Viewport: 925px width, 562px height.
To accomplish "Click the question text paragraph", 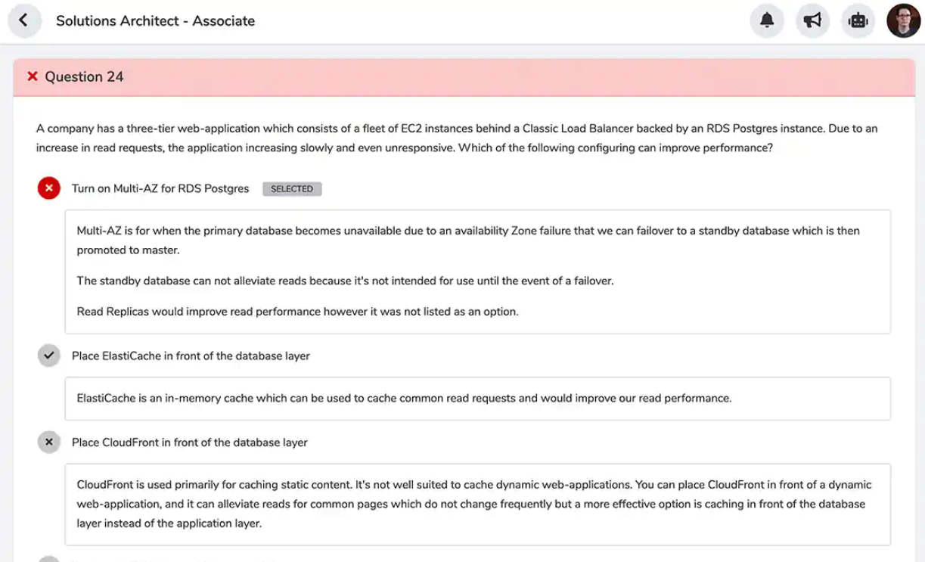I will pos(457,138).
